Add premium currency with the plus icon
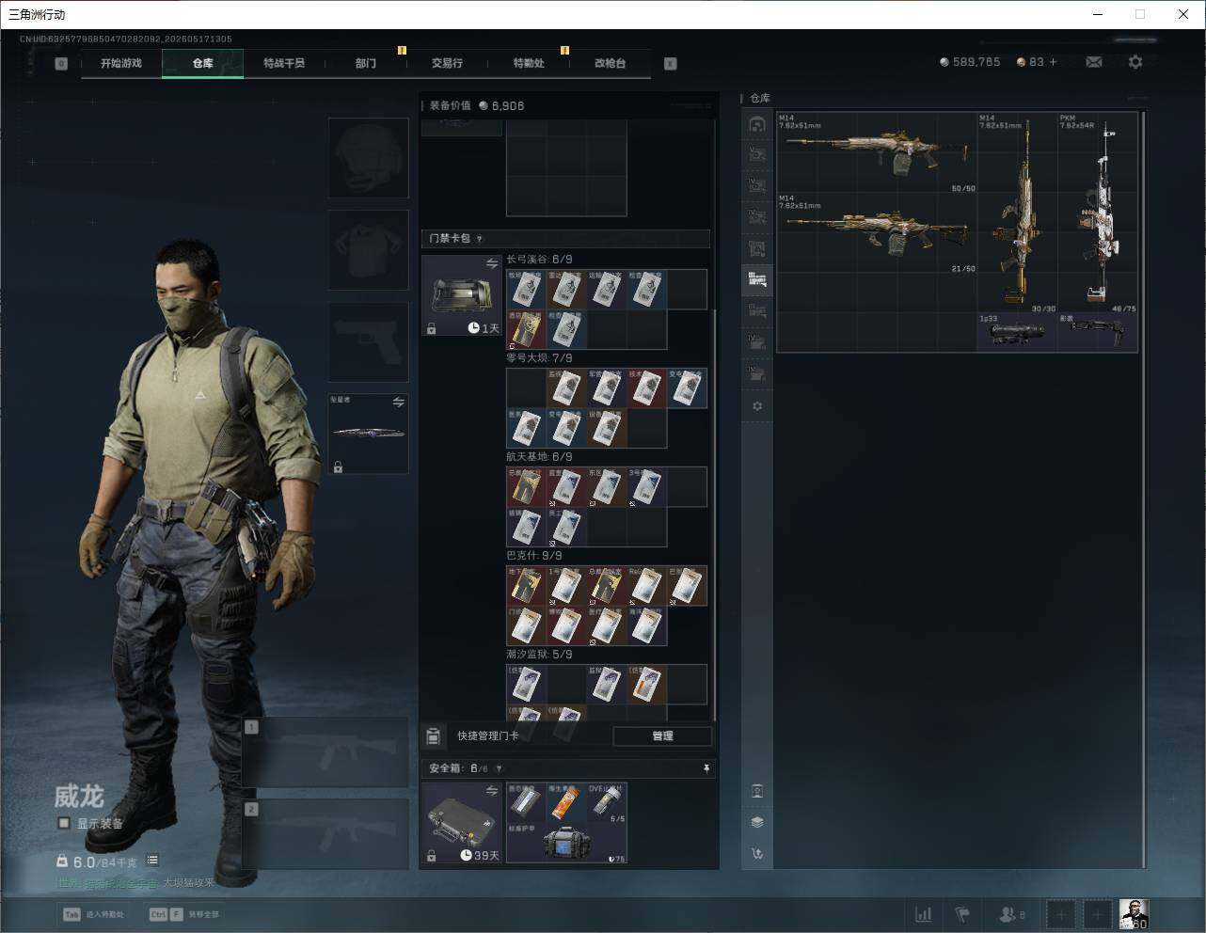 1053,62
